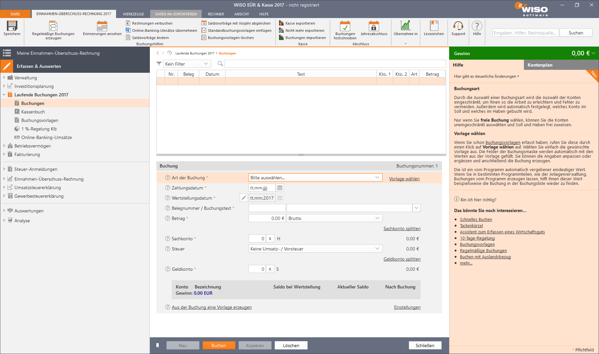Click Einstellungen link
599x354 pixels.
pos(407,307)
